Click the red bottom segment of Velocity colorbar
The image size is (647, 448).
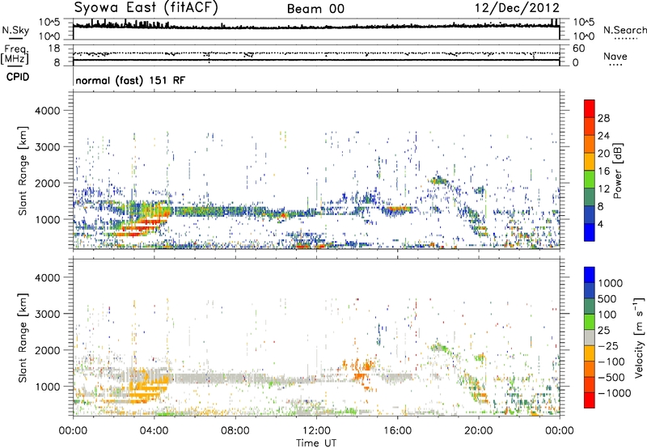(x=590, y=400)
